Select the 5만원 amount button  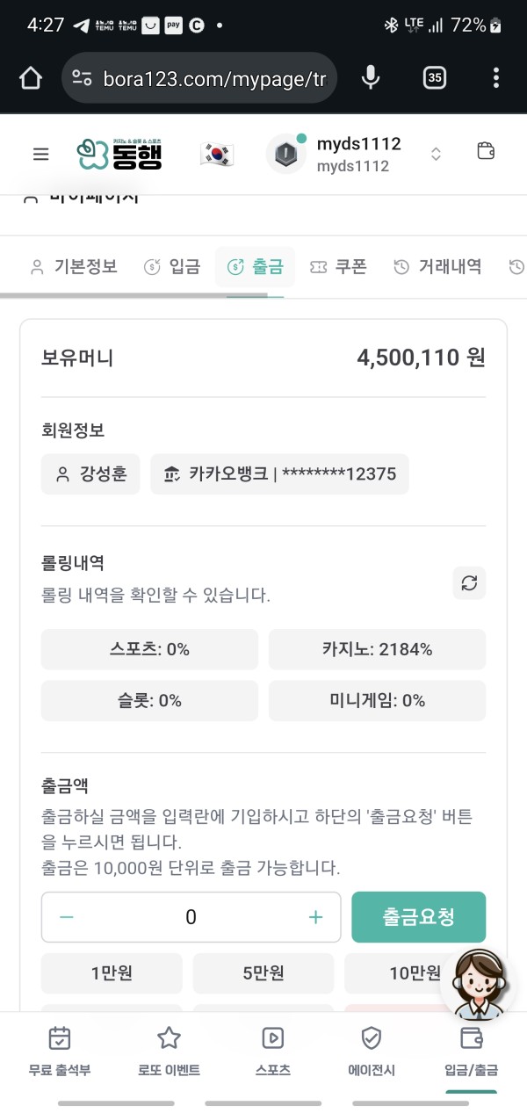pyautogui.click(x=263, y=972)
